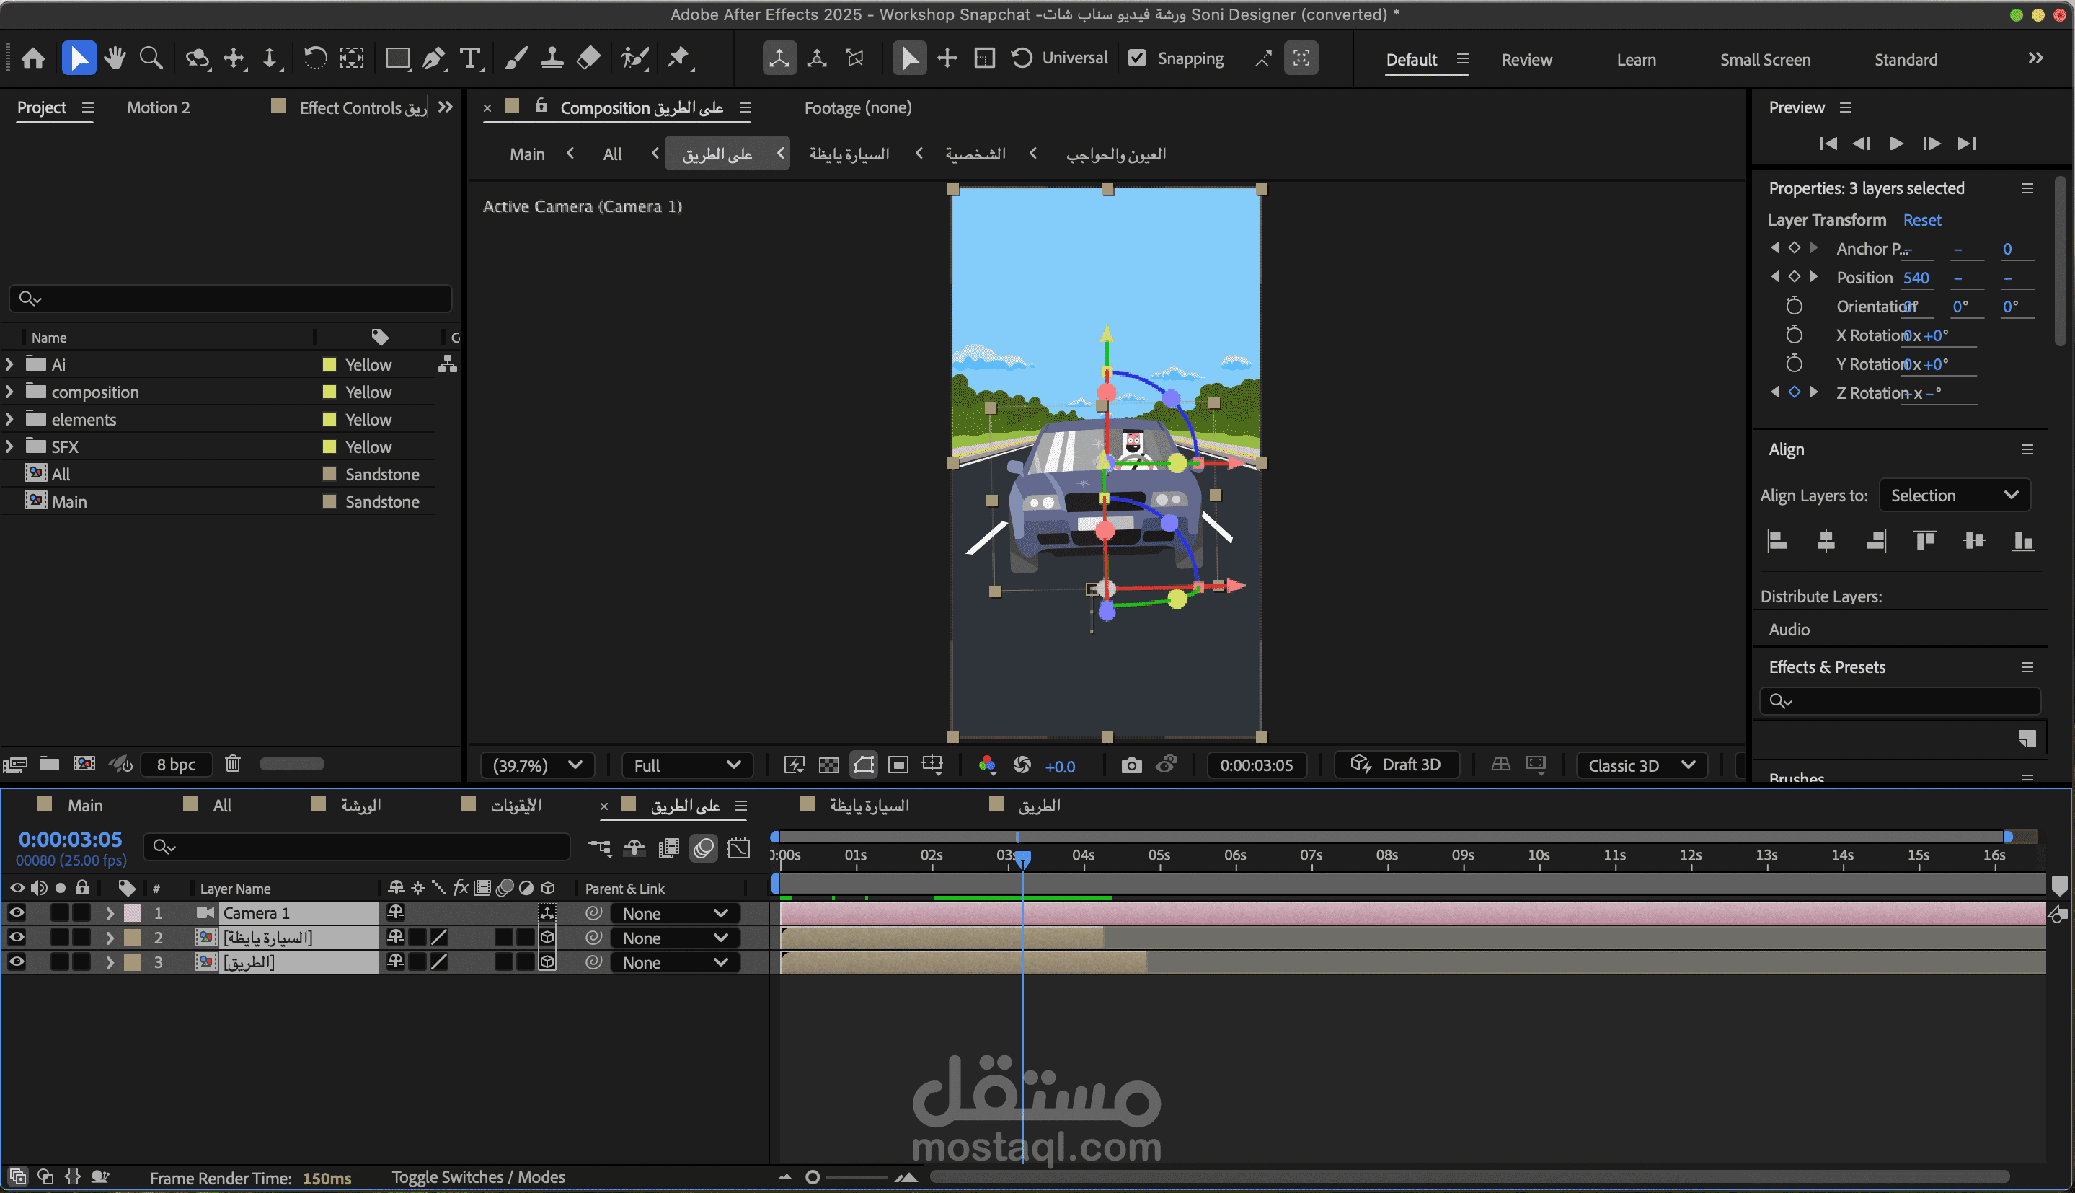The image size is (2075, 1193).
Task: Select the Zoom magnifier tool
Action: click(x=151, y=58)
